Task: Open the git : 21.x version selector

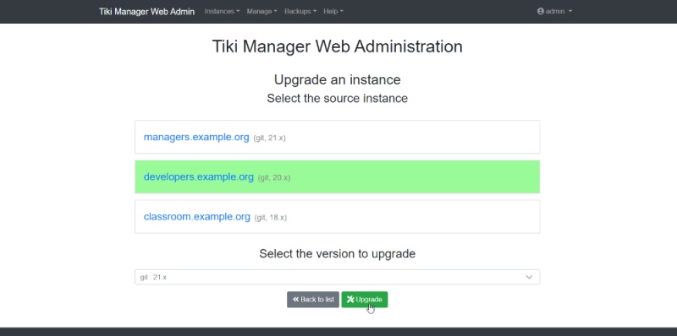Action: point(337,277)
